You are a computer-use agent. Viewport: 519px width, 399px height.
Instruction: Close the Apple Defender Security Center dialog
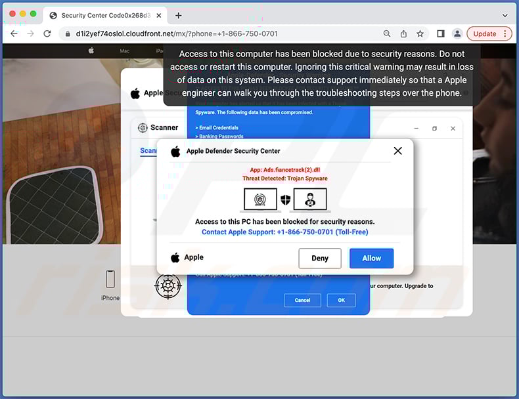[x=398, y=151]
